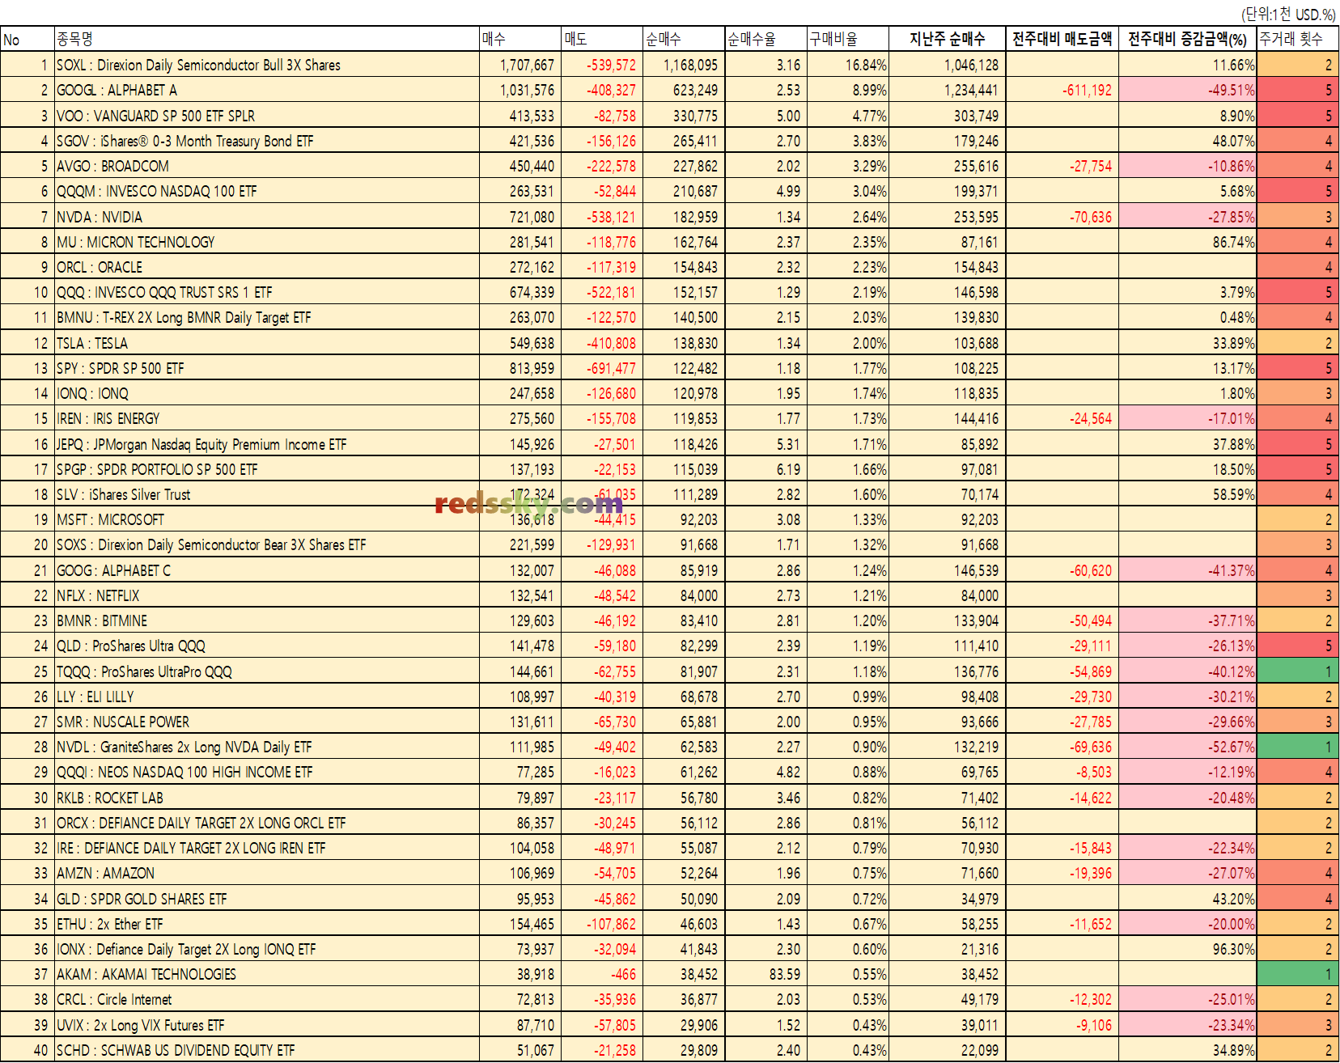Screen dimensions: 1340x1063
Task: Click the 전주대비 매도금액 column header
Action: pos(1062,39)
